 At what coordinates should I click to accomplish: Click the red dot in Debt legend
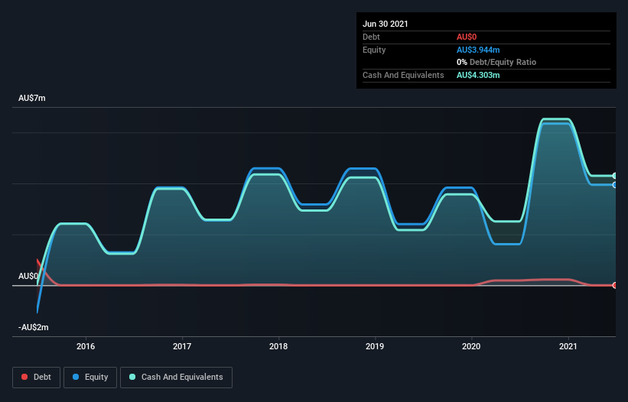pyautogui.click(x=24, y=377)
